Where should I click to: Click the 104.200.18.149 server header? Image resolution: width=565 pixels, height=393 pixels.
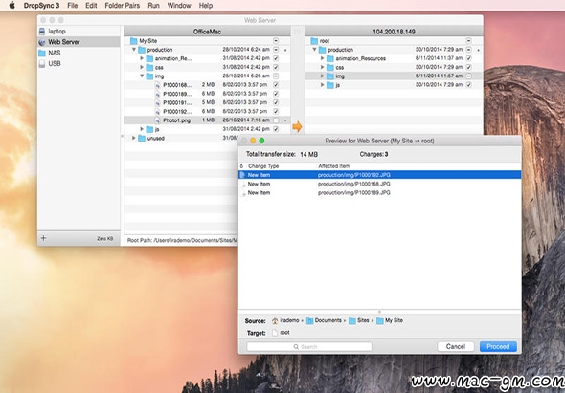394,32
